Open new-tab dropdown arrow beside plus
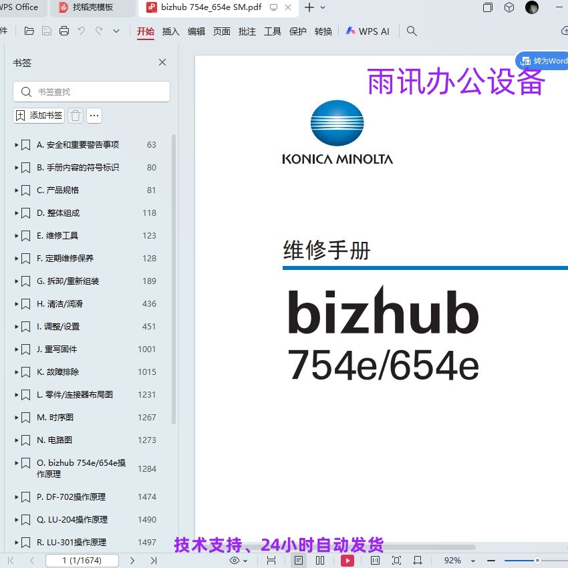568x568 pixels. pos(323,7)
